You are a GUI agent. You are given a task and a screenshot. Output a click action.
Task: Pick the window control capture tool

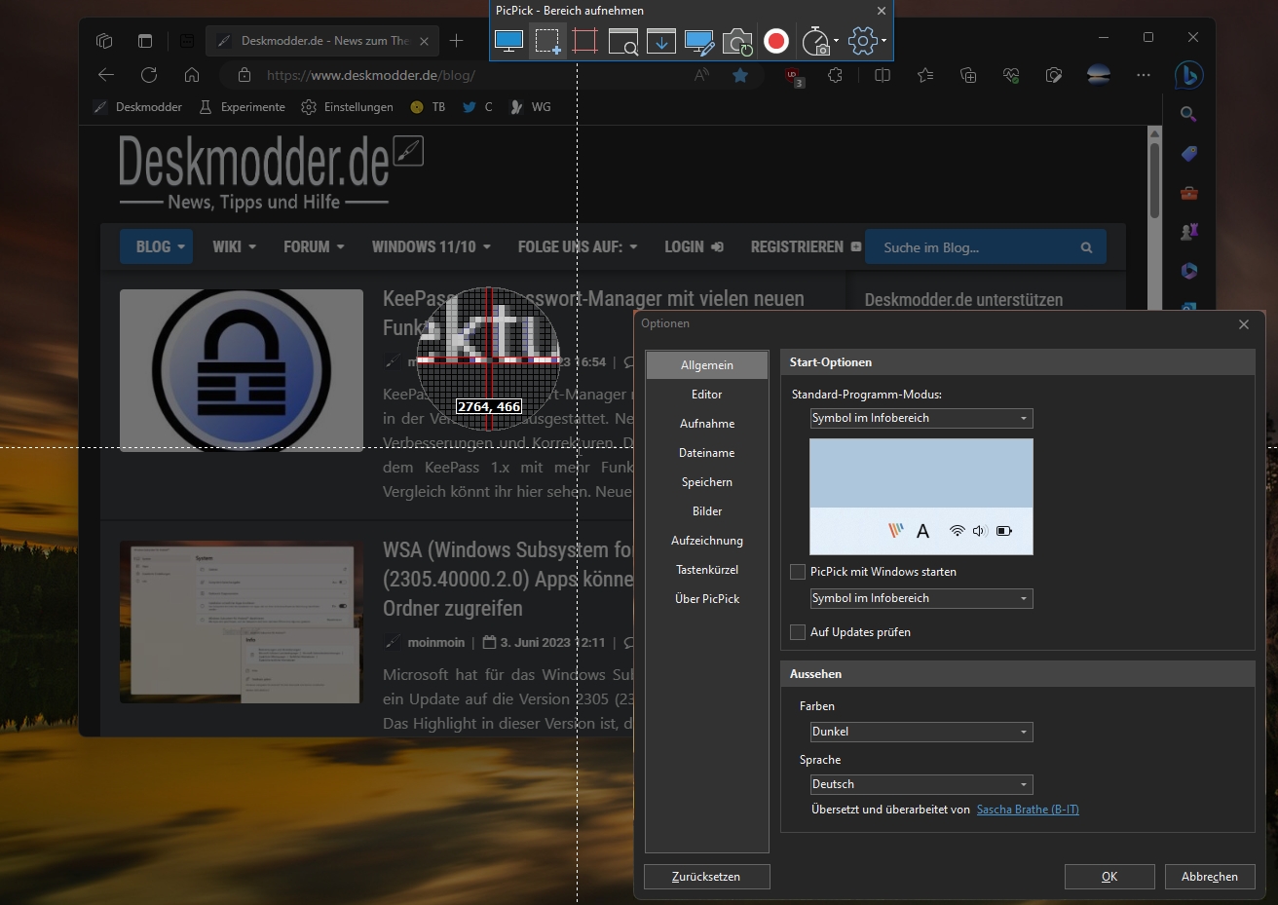pos(623,41)
